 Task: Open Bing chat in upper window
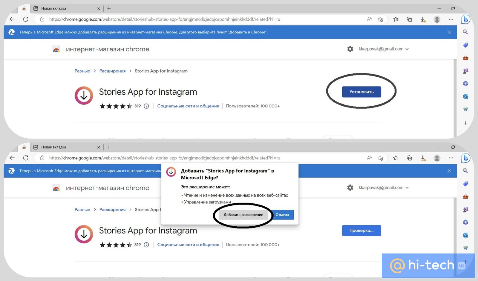tap(465, 19)
